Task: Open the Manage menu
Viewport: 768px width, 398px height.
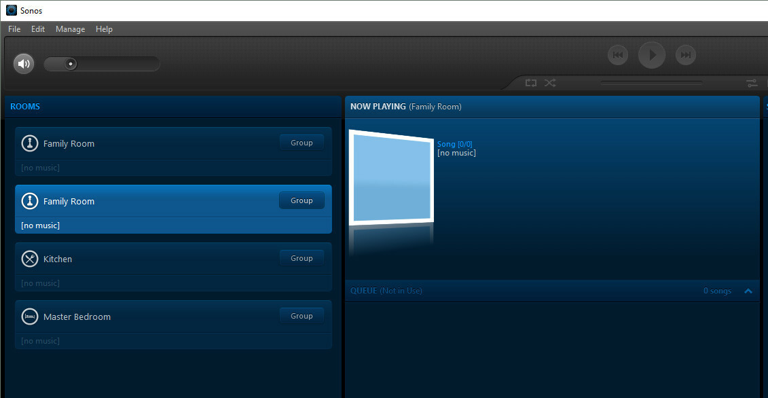Action: pos(70,29)
